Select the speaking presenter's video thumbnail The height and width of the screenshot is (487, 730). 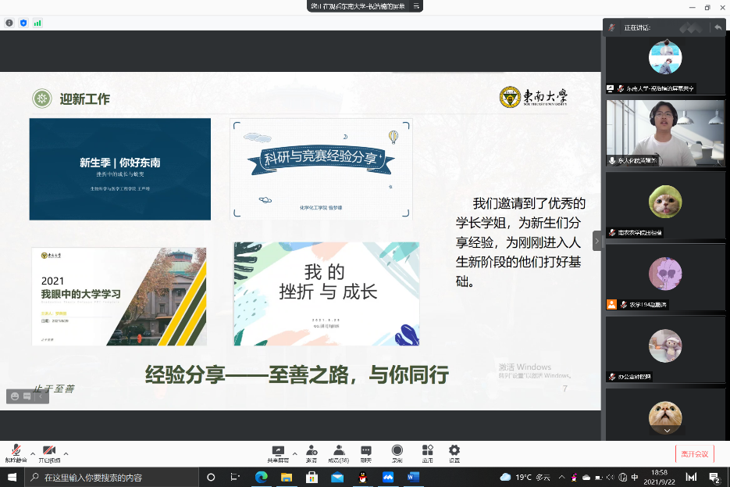coord(665,133)
